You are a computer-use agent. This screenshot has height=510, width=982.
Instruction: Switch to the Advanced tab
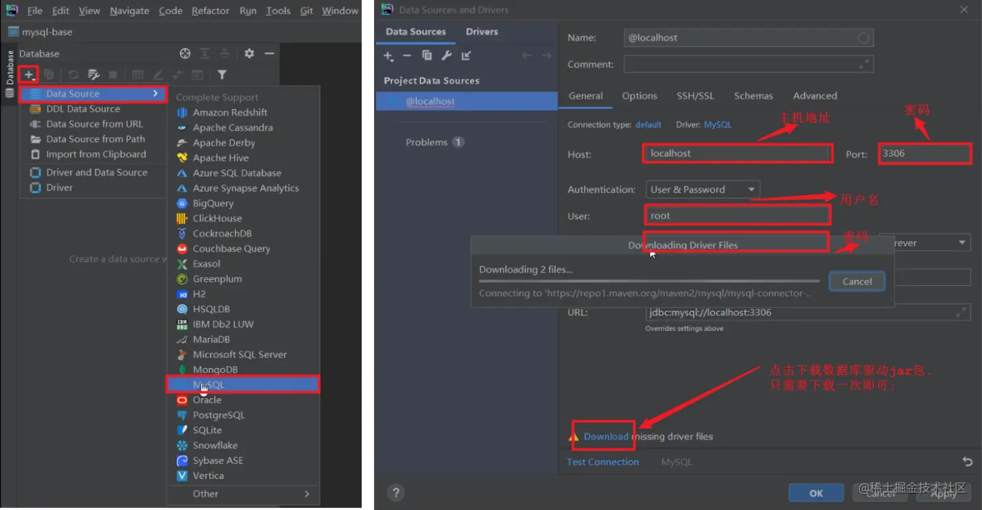pos(815,96)
